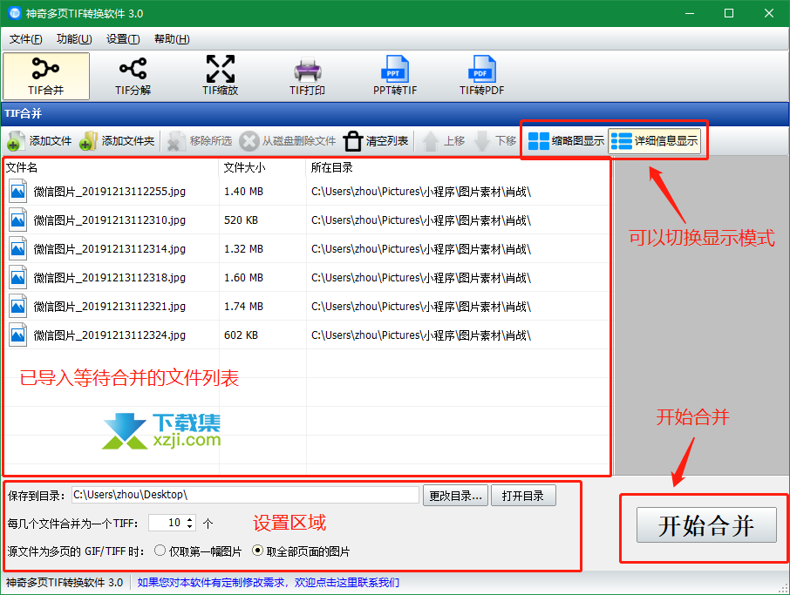Click the 1.60 MB size cell
The width and height of the screenshot is (790, 595).
point(243,278)
